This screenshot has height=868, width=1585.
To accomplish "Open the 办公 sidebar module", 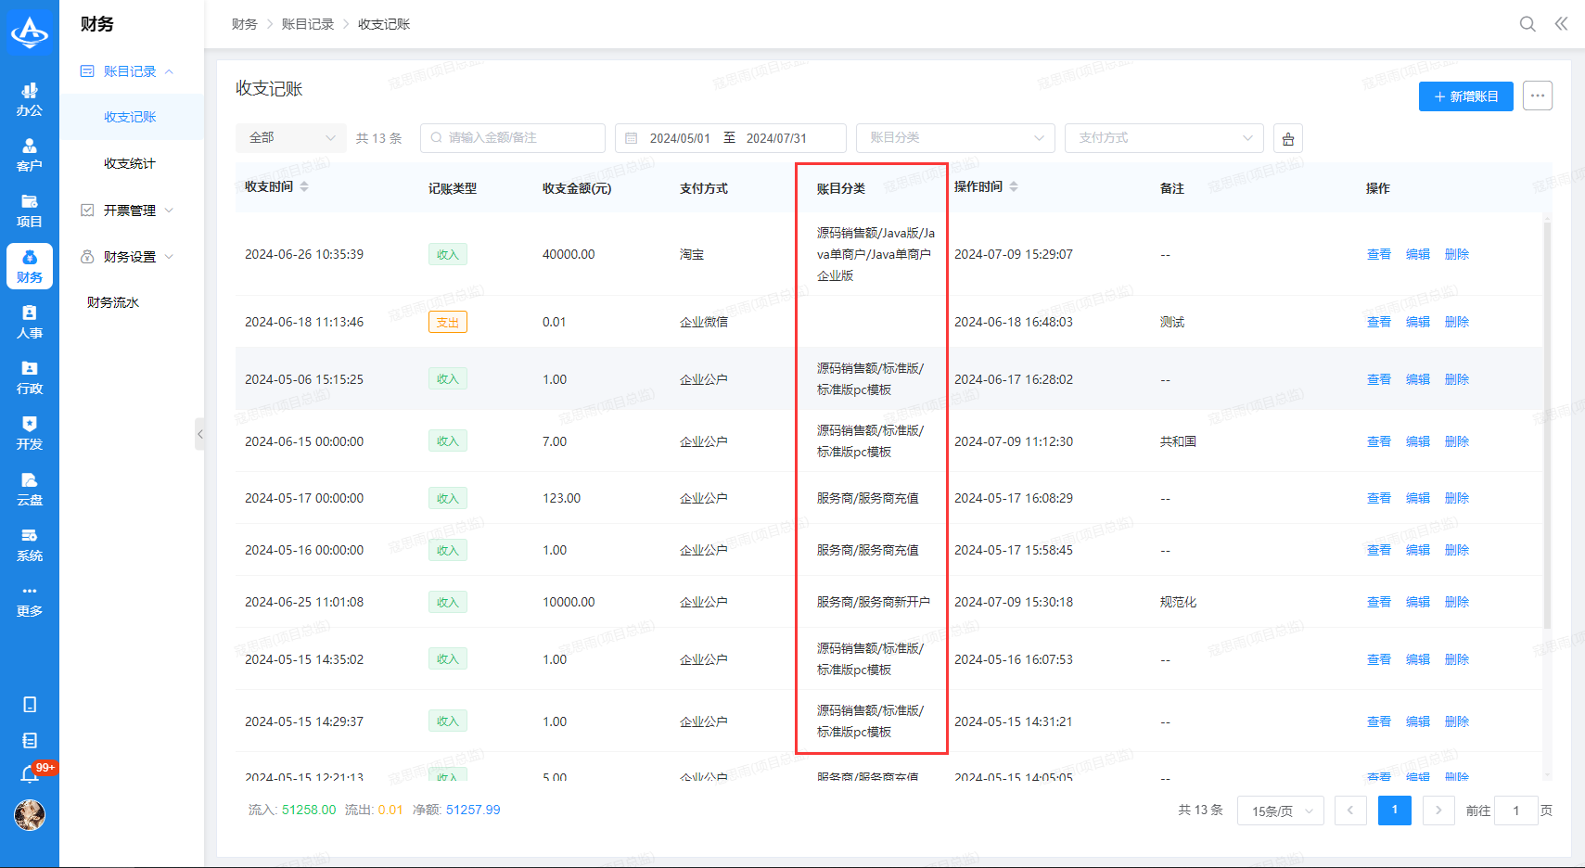I will 30,99.
